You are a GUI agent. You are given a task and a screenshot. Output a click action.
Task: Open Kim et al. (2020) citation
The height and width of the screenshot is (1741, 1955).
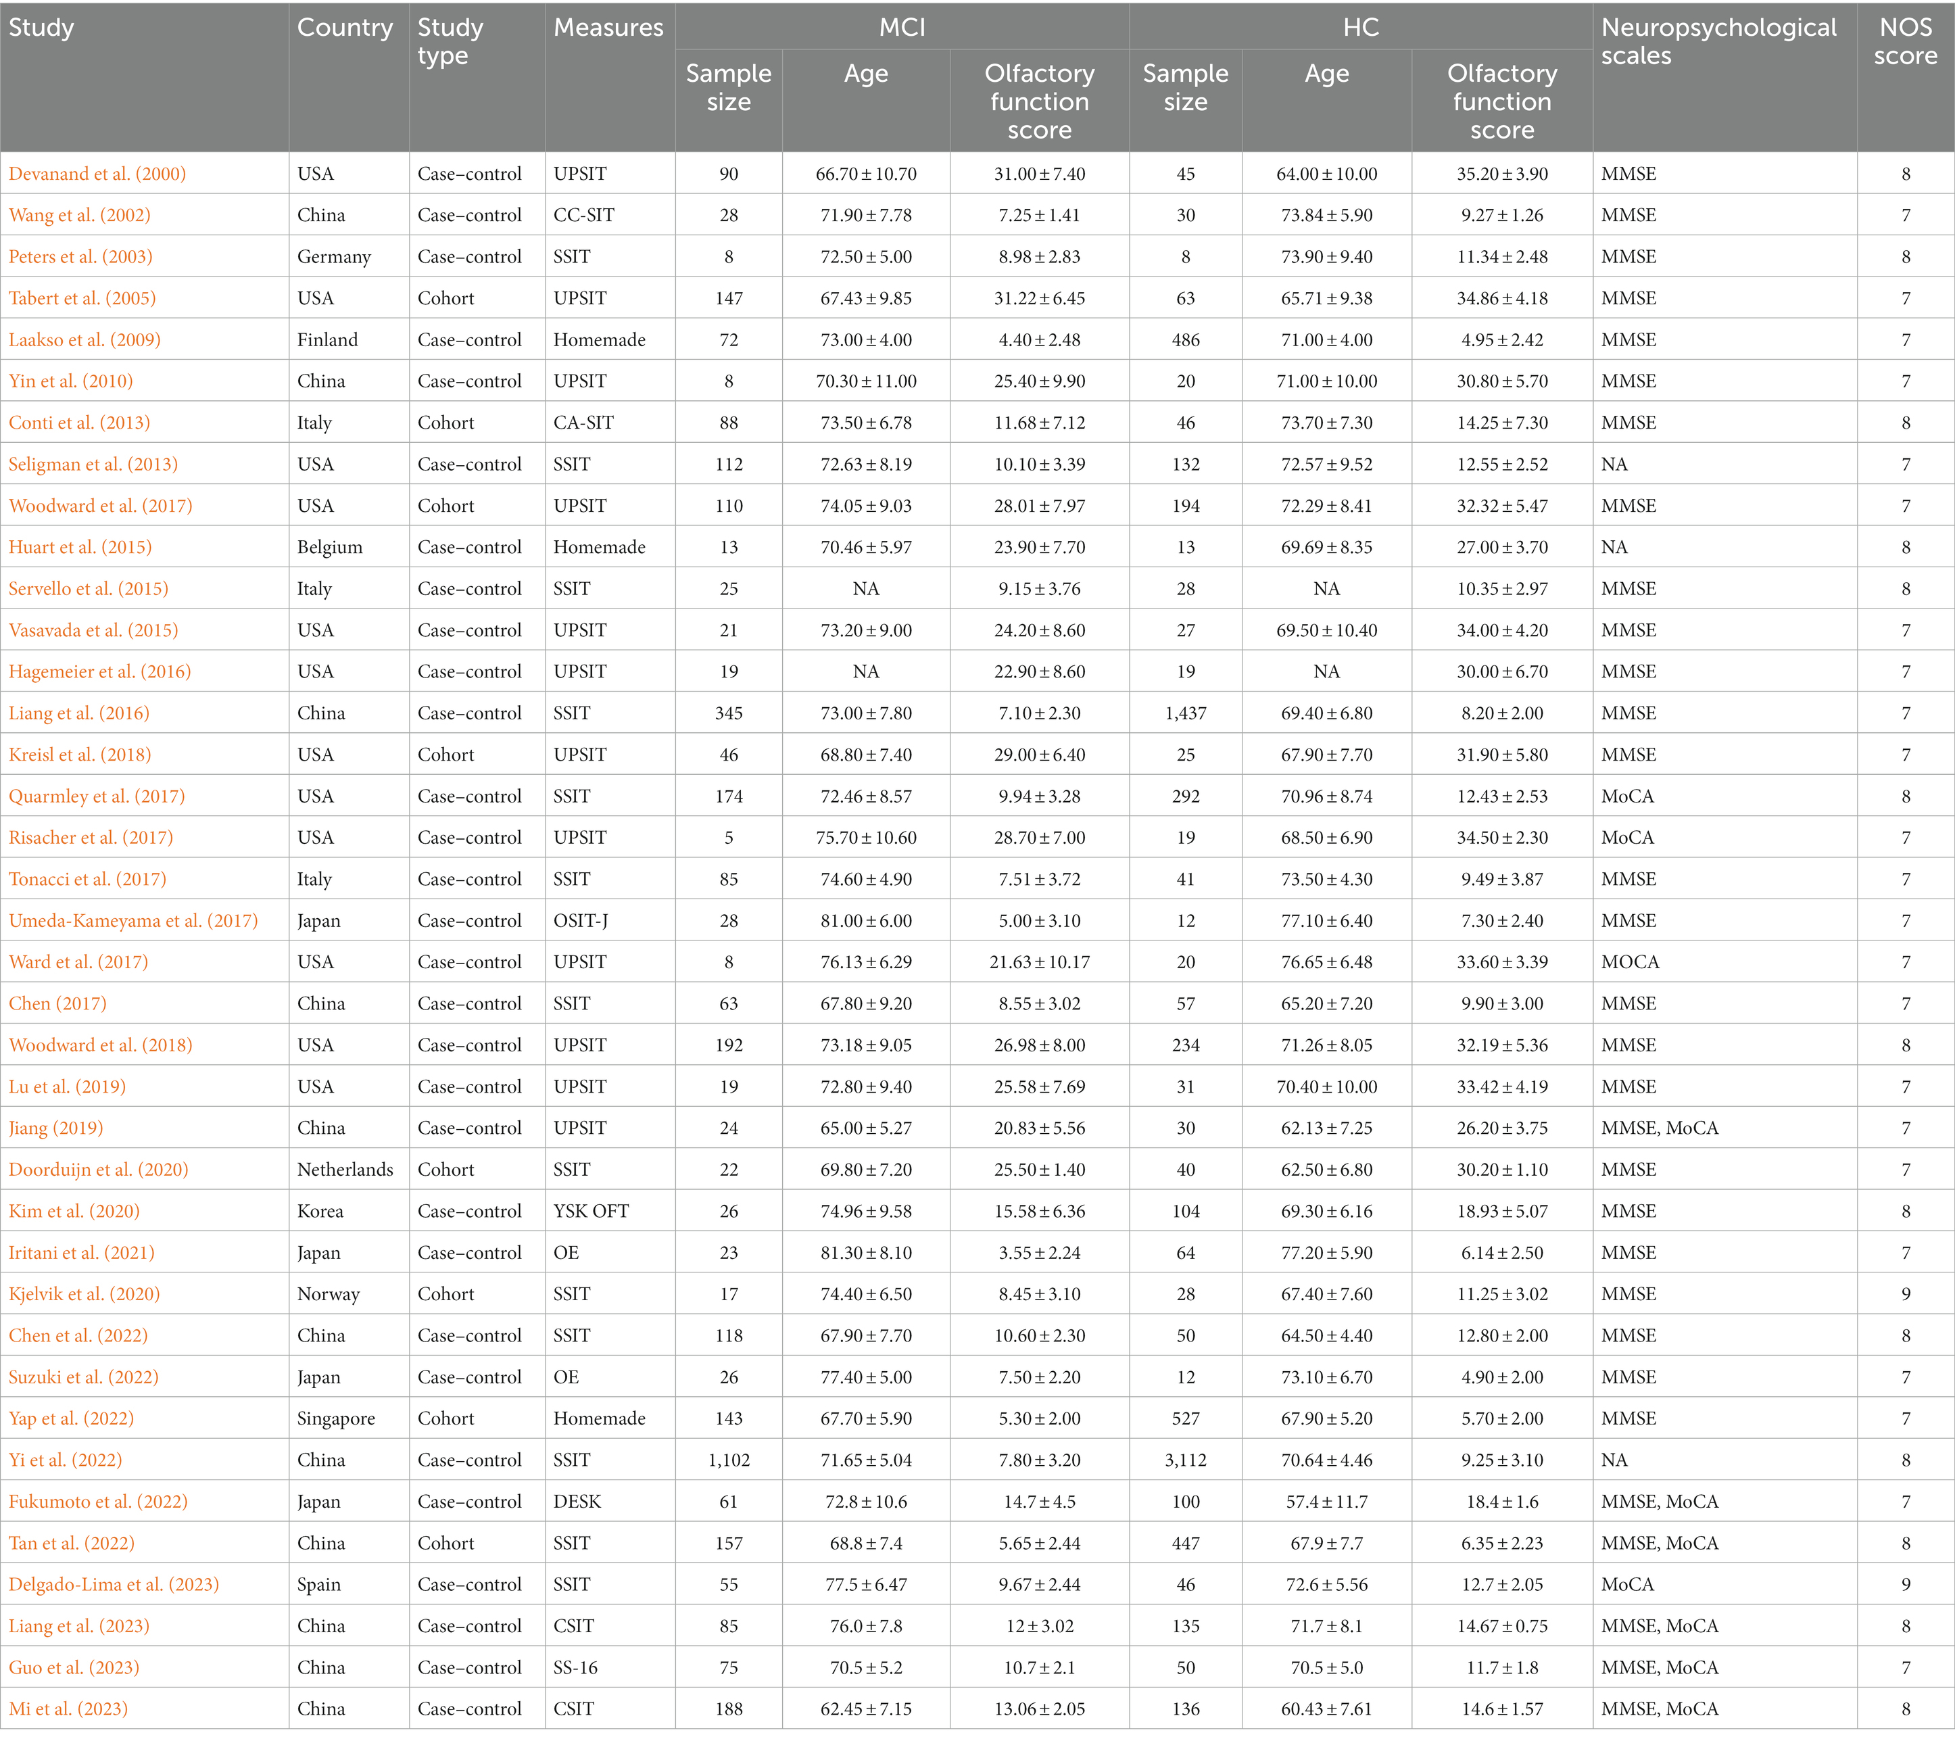(74, 1211)
